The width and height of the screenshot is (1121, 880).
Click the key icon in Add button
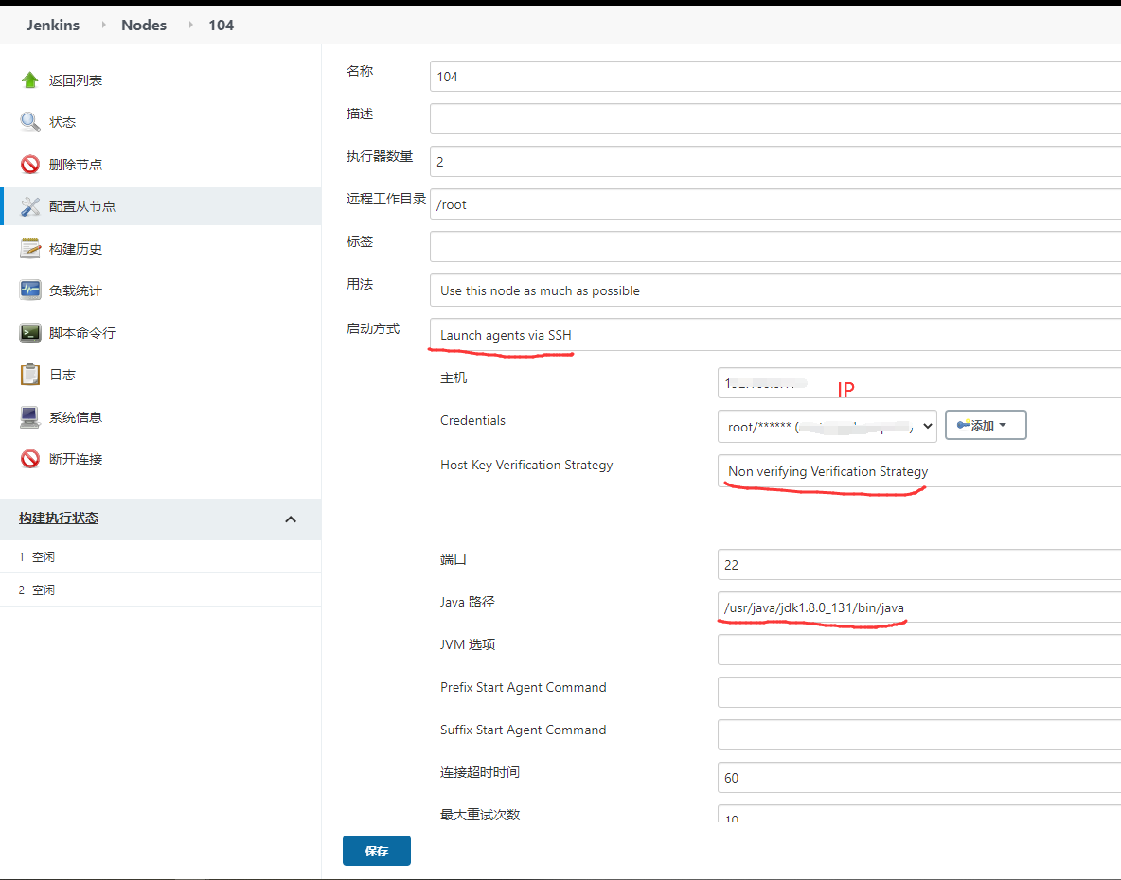pos(963,425)
